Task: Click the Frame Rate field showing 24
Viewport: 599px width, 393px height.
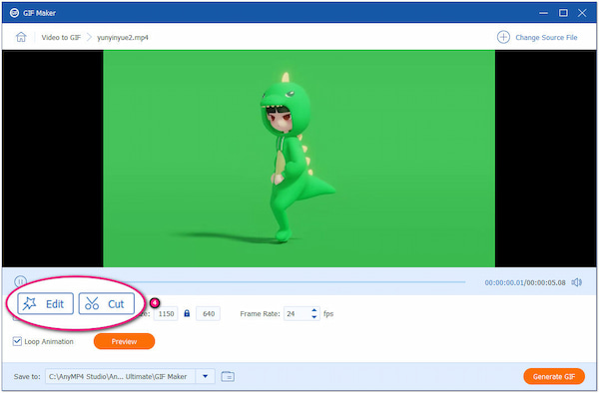Action: (x=297, y=313)
